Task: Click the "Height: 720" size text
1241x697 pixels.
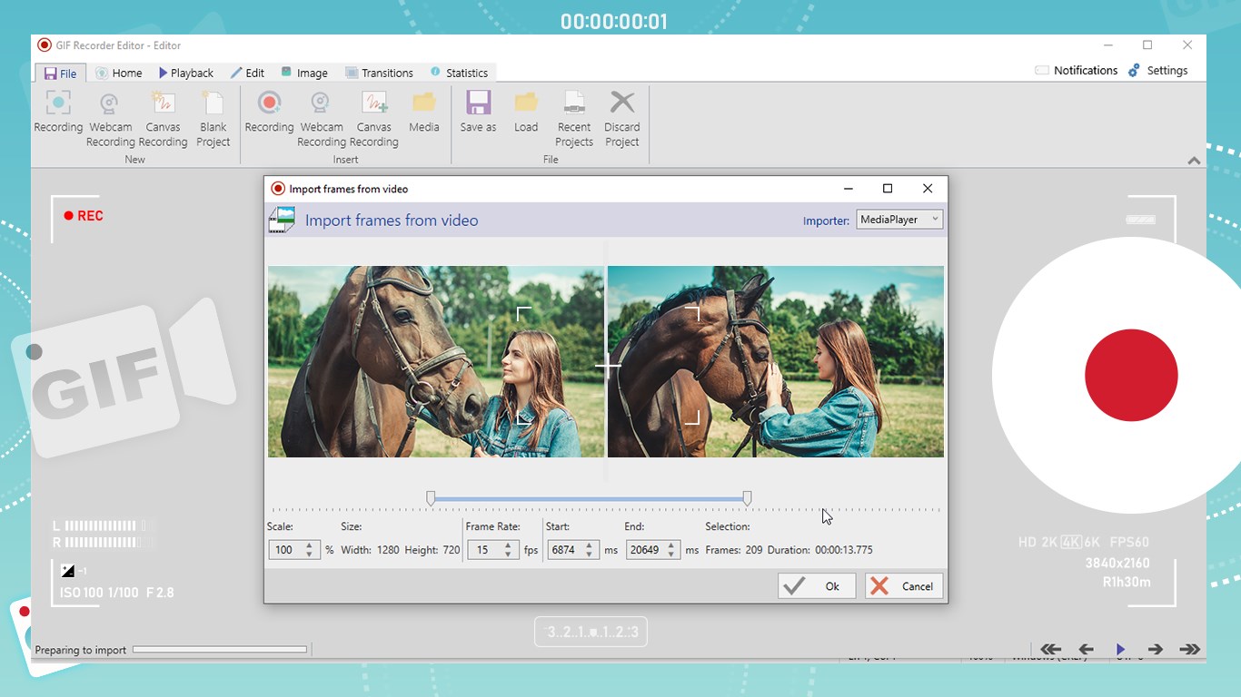Action: [x=432, y=550]
